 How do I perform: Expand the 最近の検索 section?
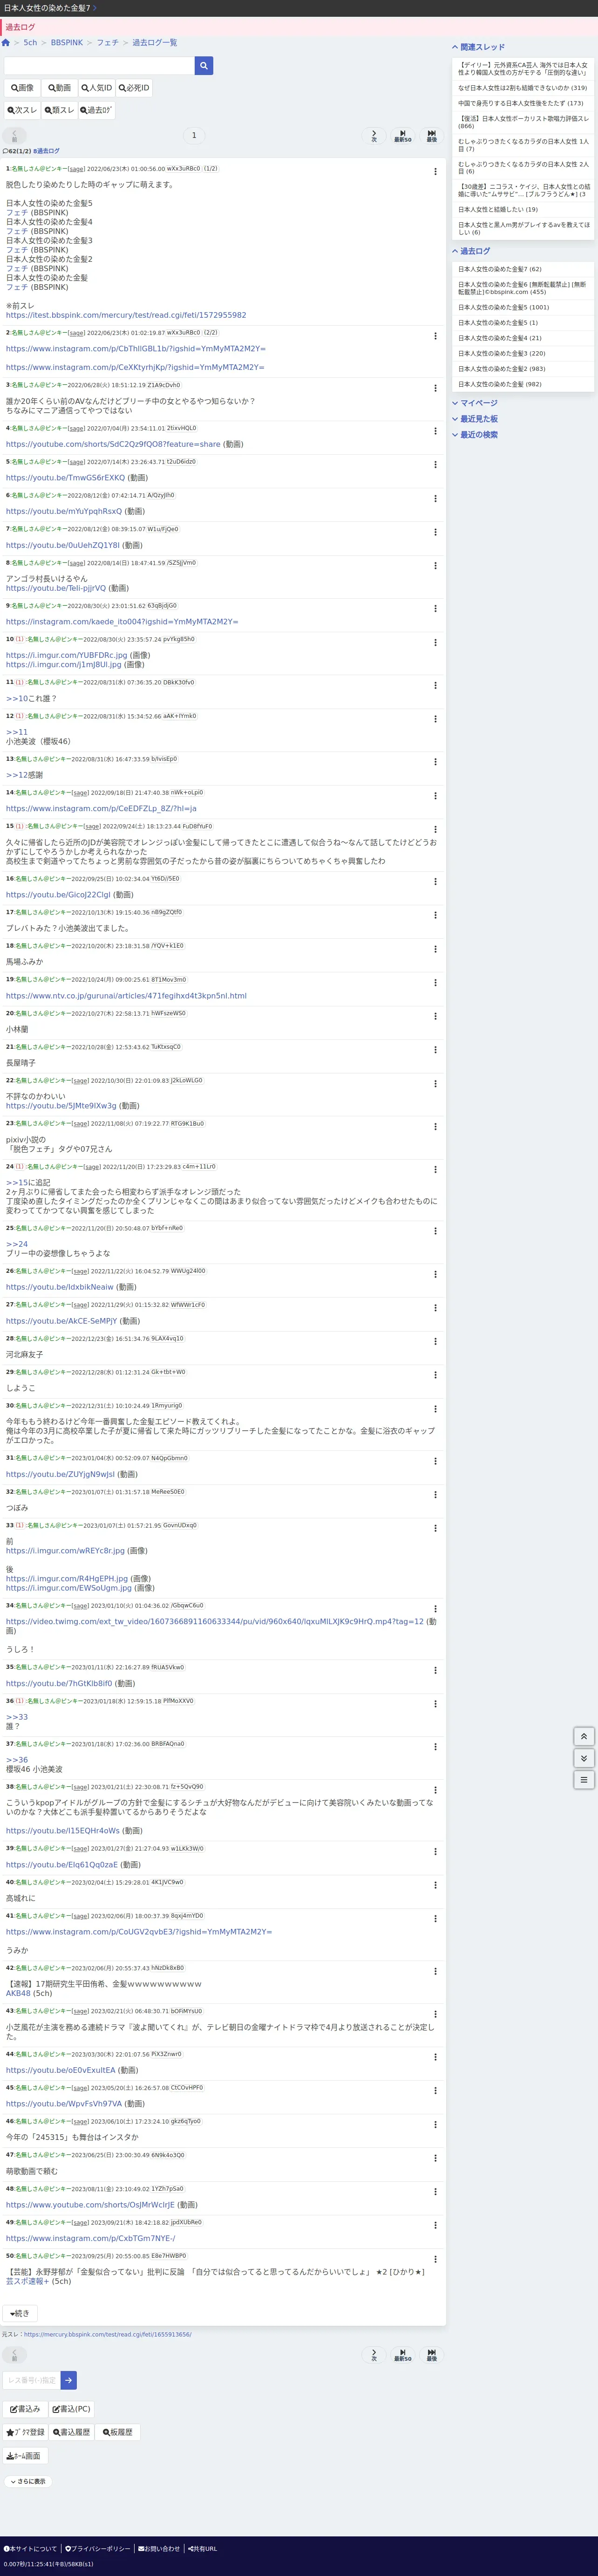point(475,435)
